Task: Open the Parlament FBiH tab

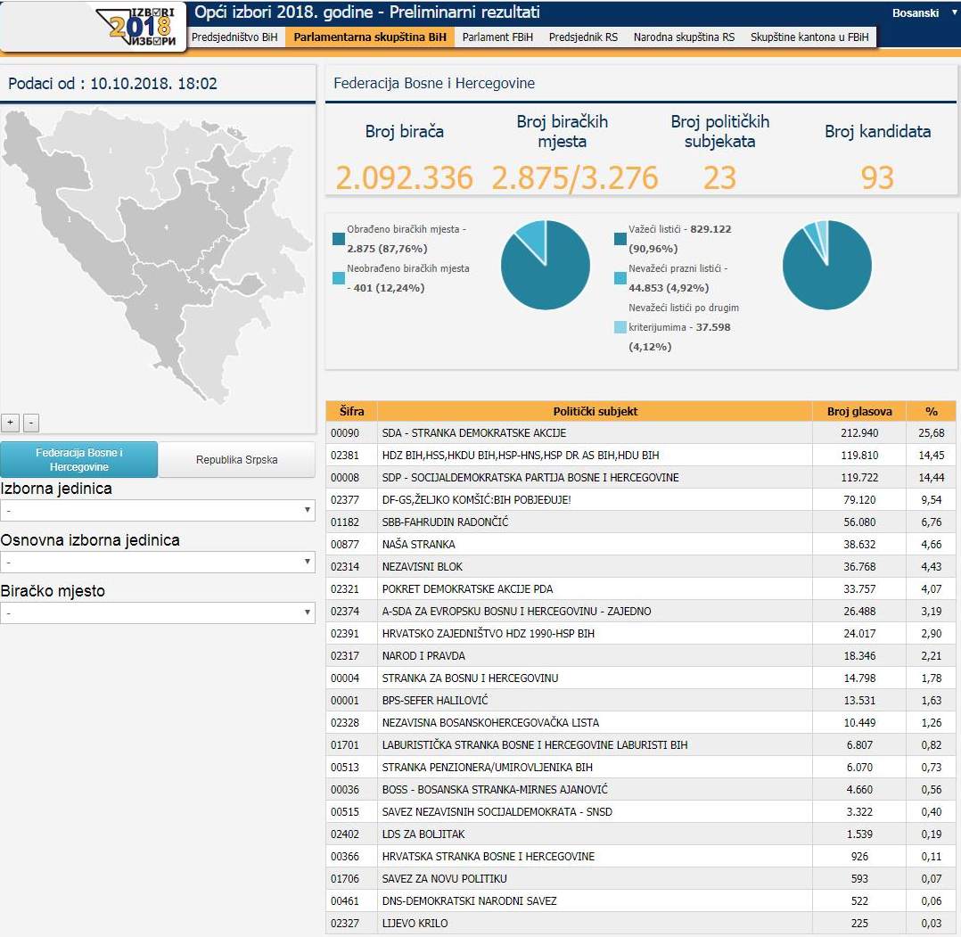Action: click(x=497, y=37)
